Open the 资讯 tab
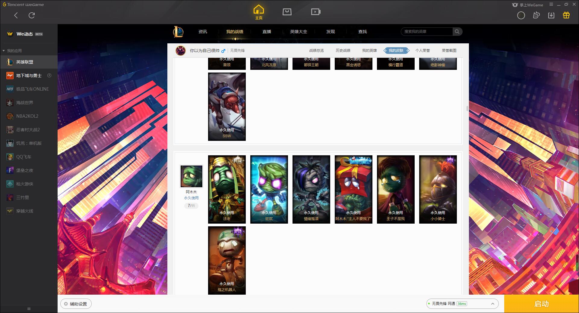 203,32
